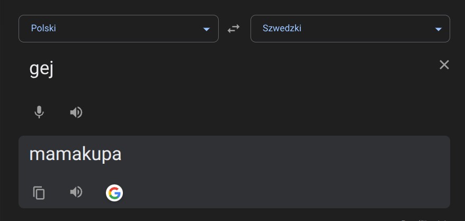Click the "Polski" language label

[43, 29]
